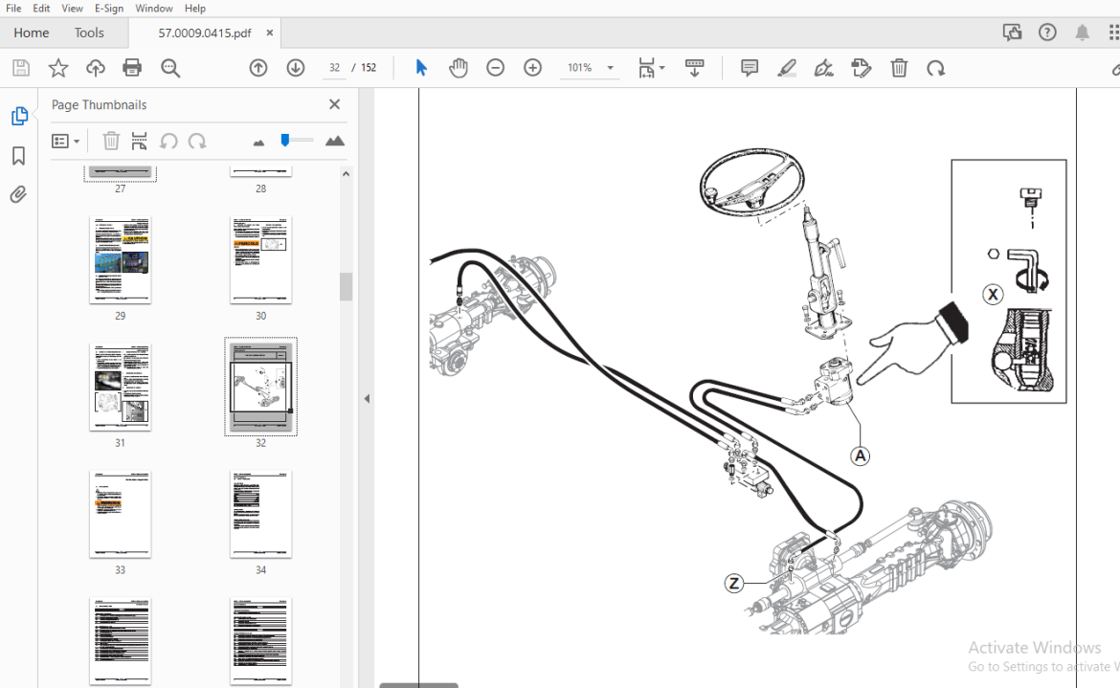Screen dimensions: 1120x688
Task: Go to previous page with up arrow
Action: coord(258,68)
